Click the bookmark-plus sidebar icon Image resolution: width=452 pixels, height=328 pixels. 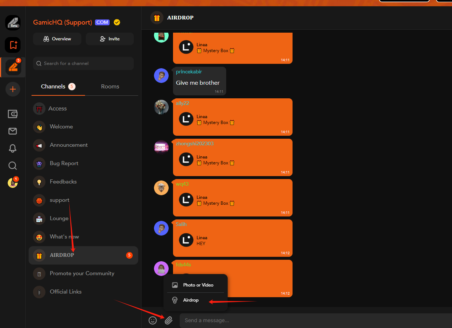pos(13,45)
